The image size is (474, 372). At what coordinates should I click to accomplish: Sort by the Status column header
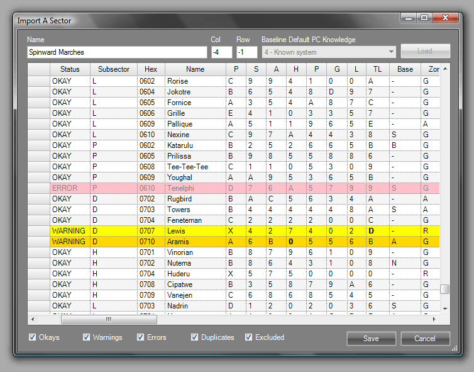click(70, 69)
